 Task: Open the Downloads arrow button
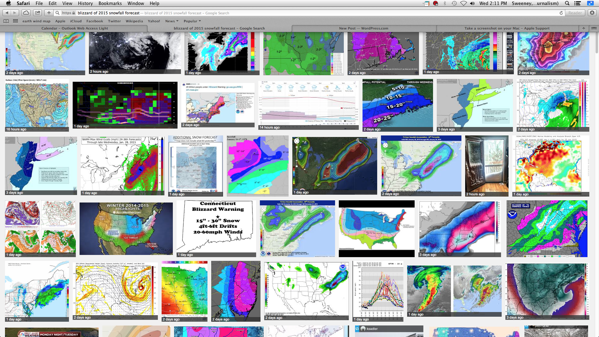[x=592, y=13]
